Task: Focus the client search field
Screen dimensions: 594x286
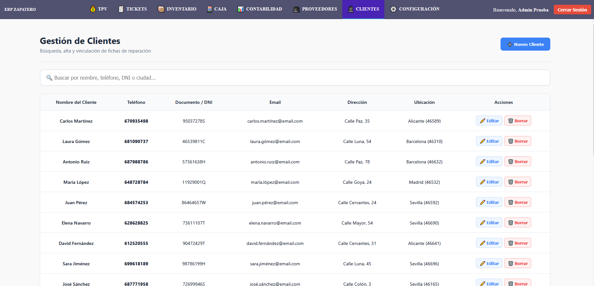Action: [x=295, y=78]
